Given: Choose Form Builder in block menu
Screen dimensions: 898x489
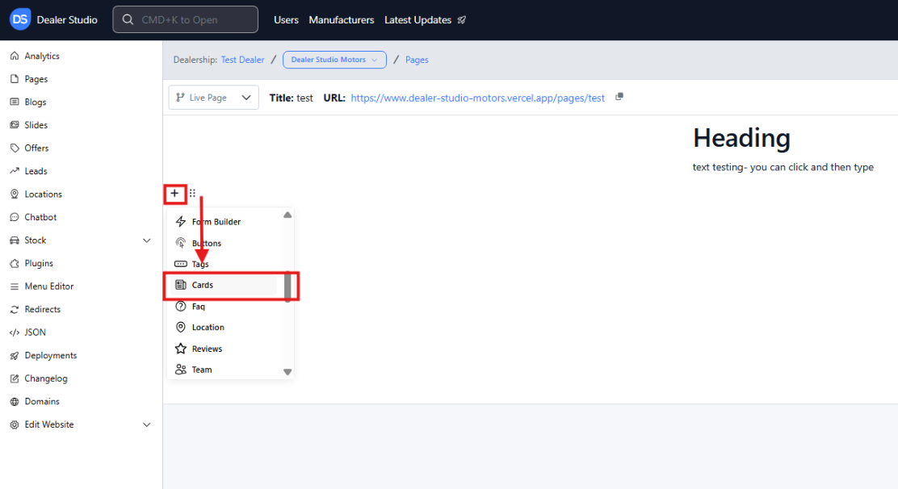Looking at the screenshot, I should [216, 222].
